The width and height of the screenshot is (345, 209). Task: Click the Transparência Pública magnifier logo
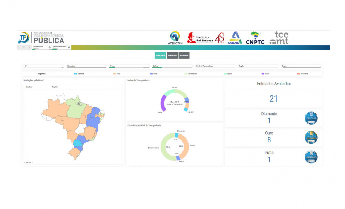tap(24, 38)
